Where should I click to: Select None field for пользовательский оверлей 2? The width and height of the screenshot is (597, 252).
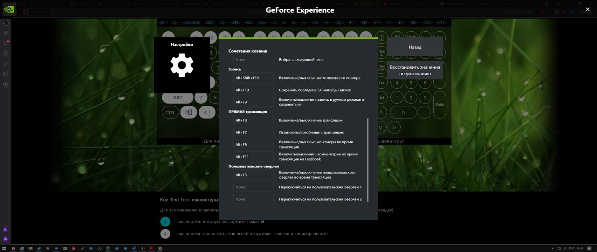pos(254,199)
